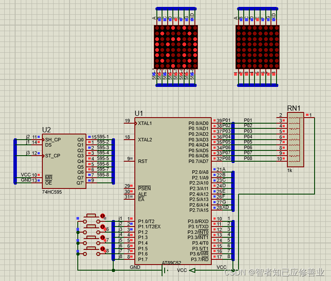Click the XD net label at pin 28
331x281 pixels.
pos(225,208)
